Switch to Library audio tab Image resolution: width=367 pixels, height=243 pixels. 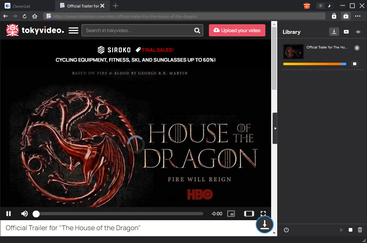pos(358,32)
